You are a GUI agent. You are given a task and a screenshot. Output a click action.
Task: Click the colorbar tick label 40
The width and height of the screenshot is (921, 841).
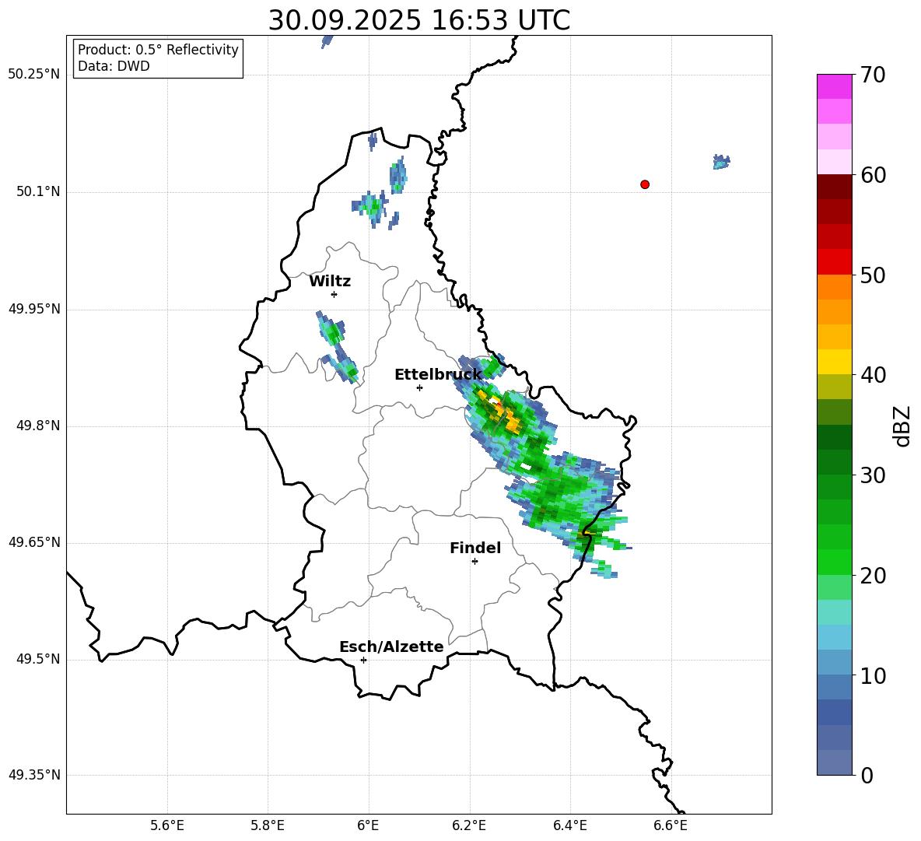pyautogui.click(x=873, y=375)
